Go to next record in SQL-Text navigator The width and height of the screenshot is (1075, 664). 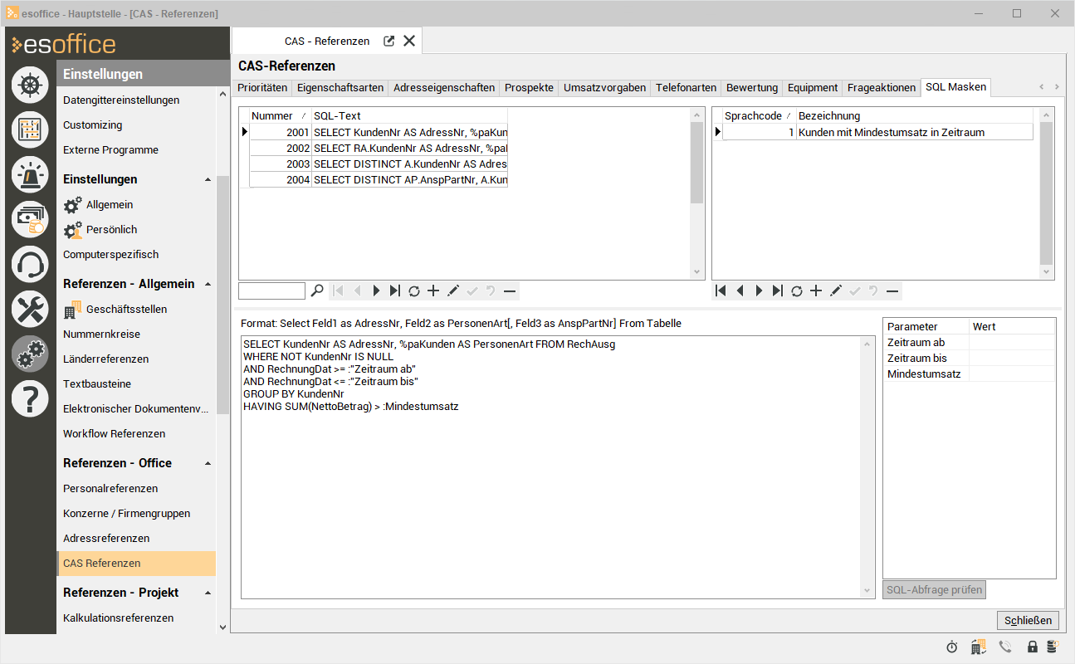[x=376, y=290]
